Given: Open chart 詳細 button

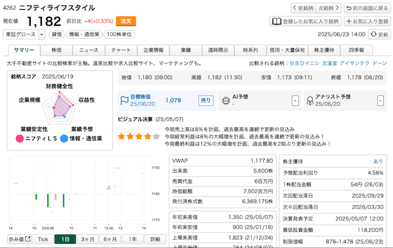Looking at the screenshot, I should point(155,239).
